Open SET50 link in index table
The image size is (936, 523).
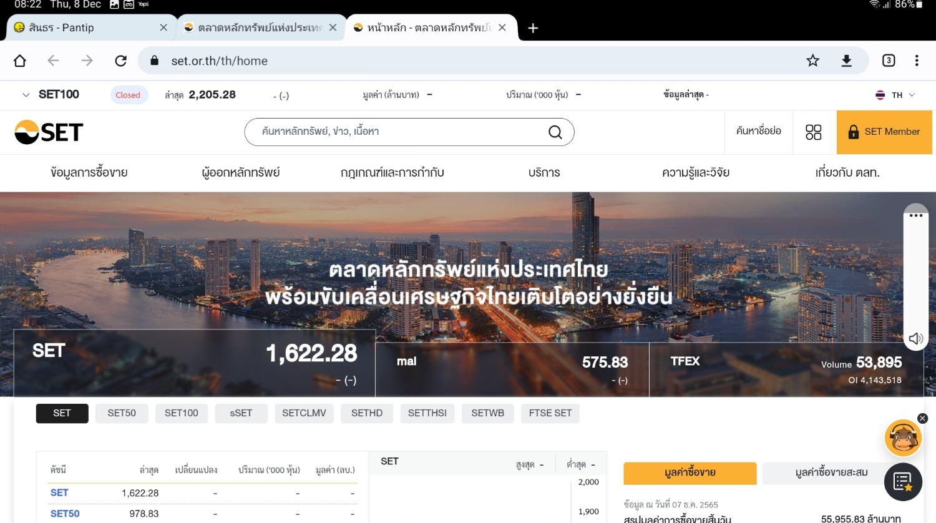tap(65, 514)
